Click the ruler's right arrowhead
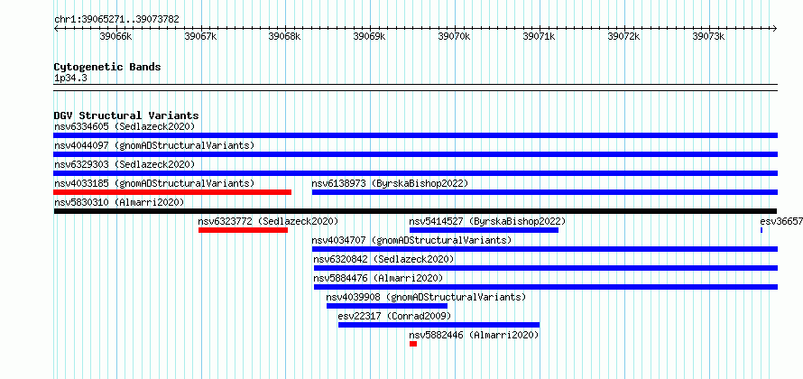 (x=775, y=28)
